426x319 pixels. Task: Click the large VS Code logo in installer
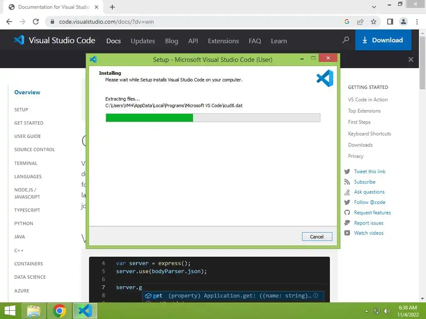point(325,78)
